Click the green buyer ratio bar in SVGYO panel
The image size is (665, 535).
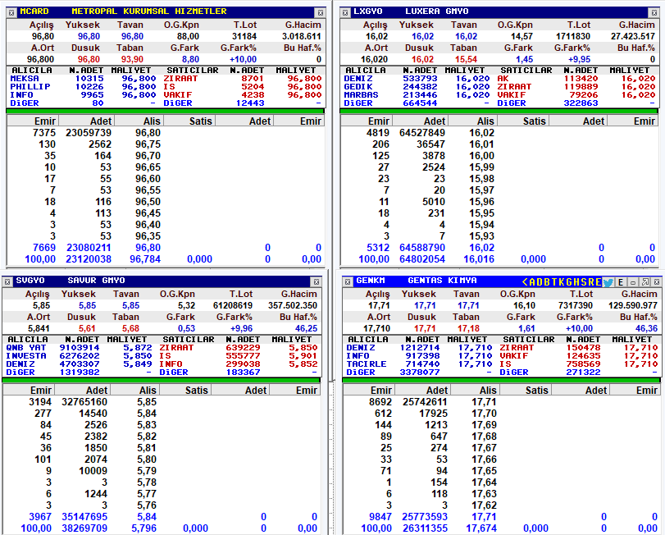(162, 380)
